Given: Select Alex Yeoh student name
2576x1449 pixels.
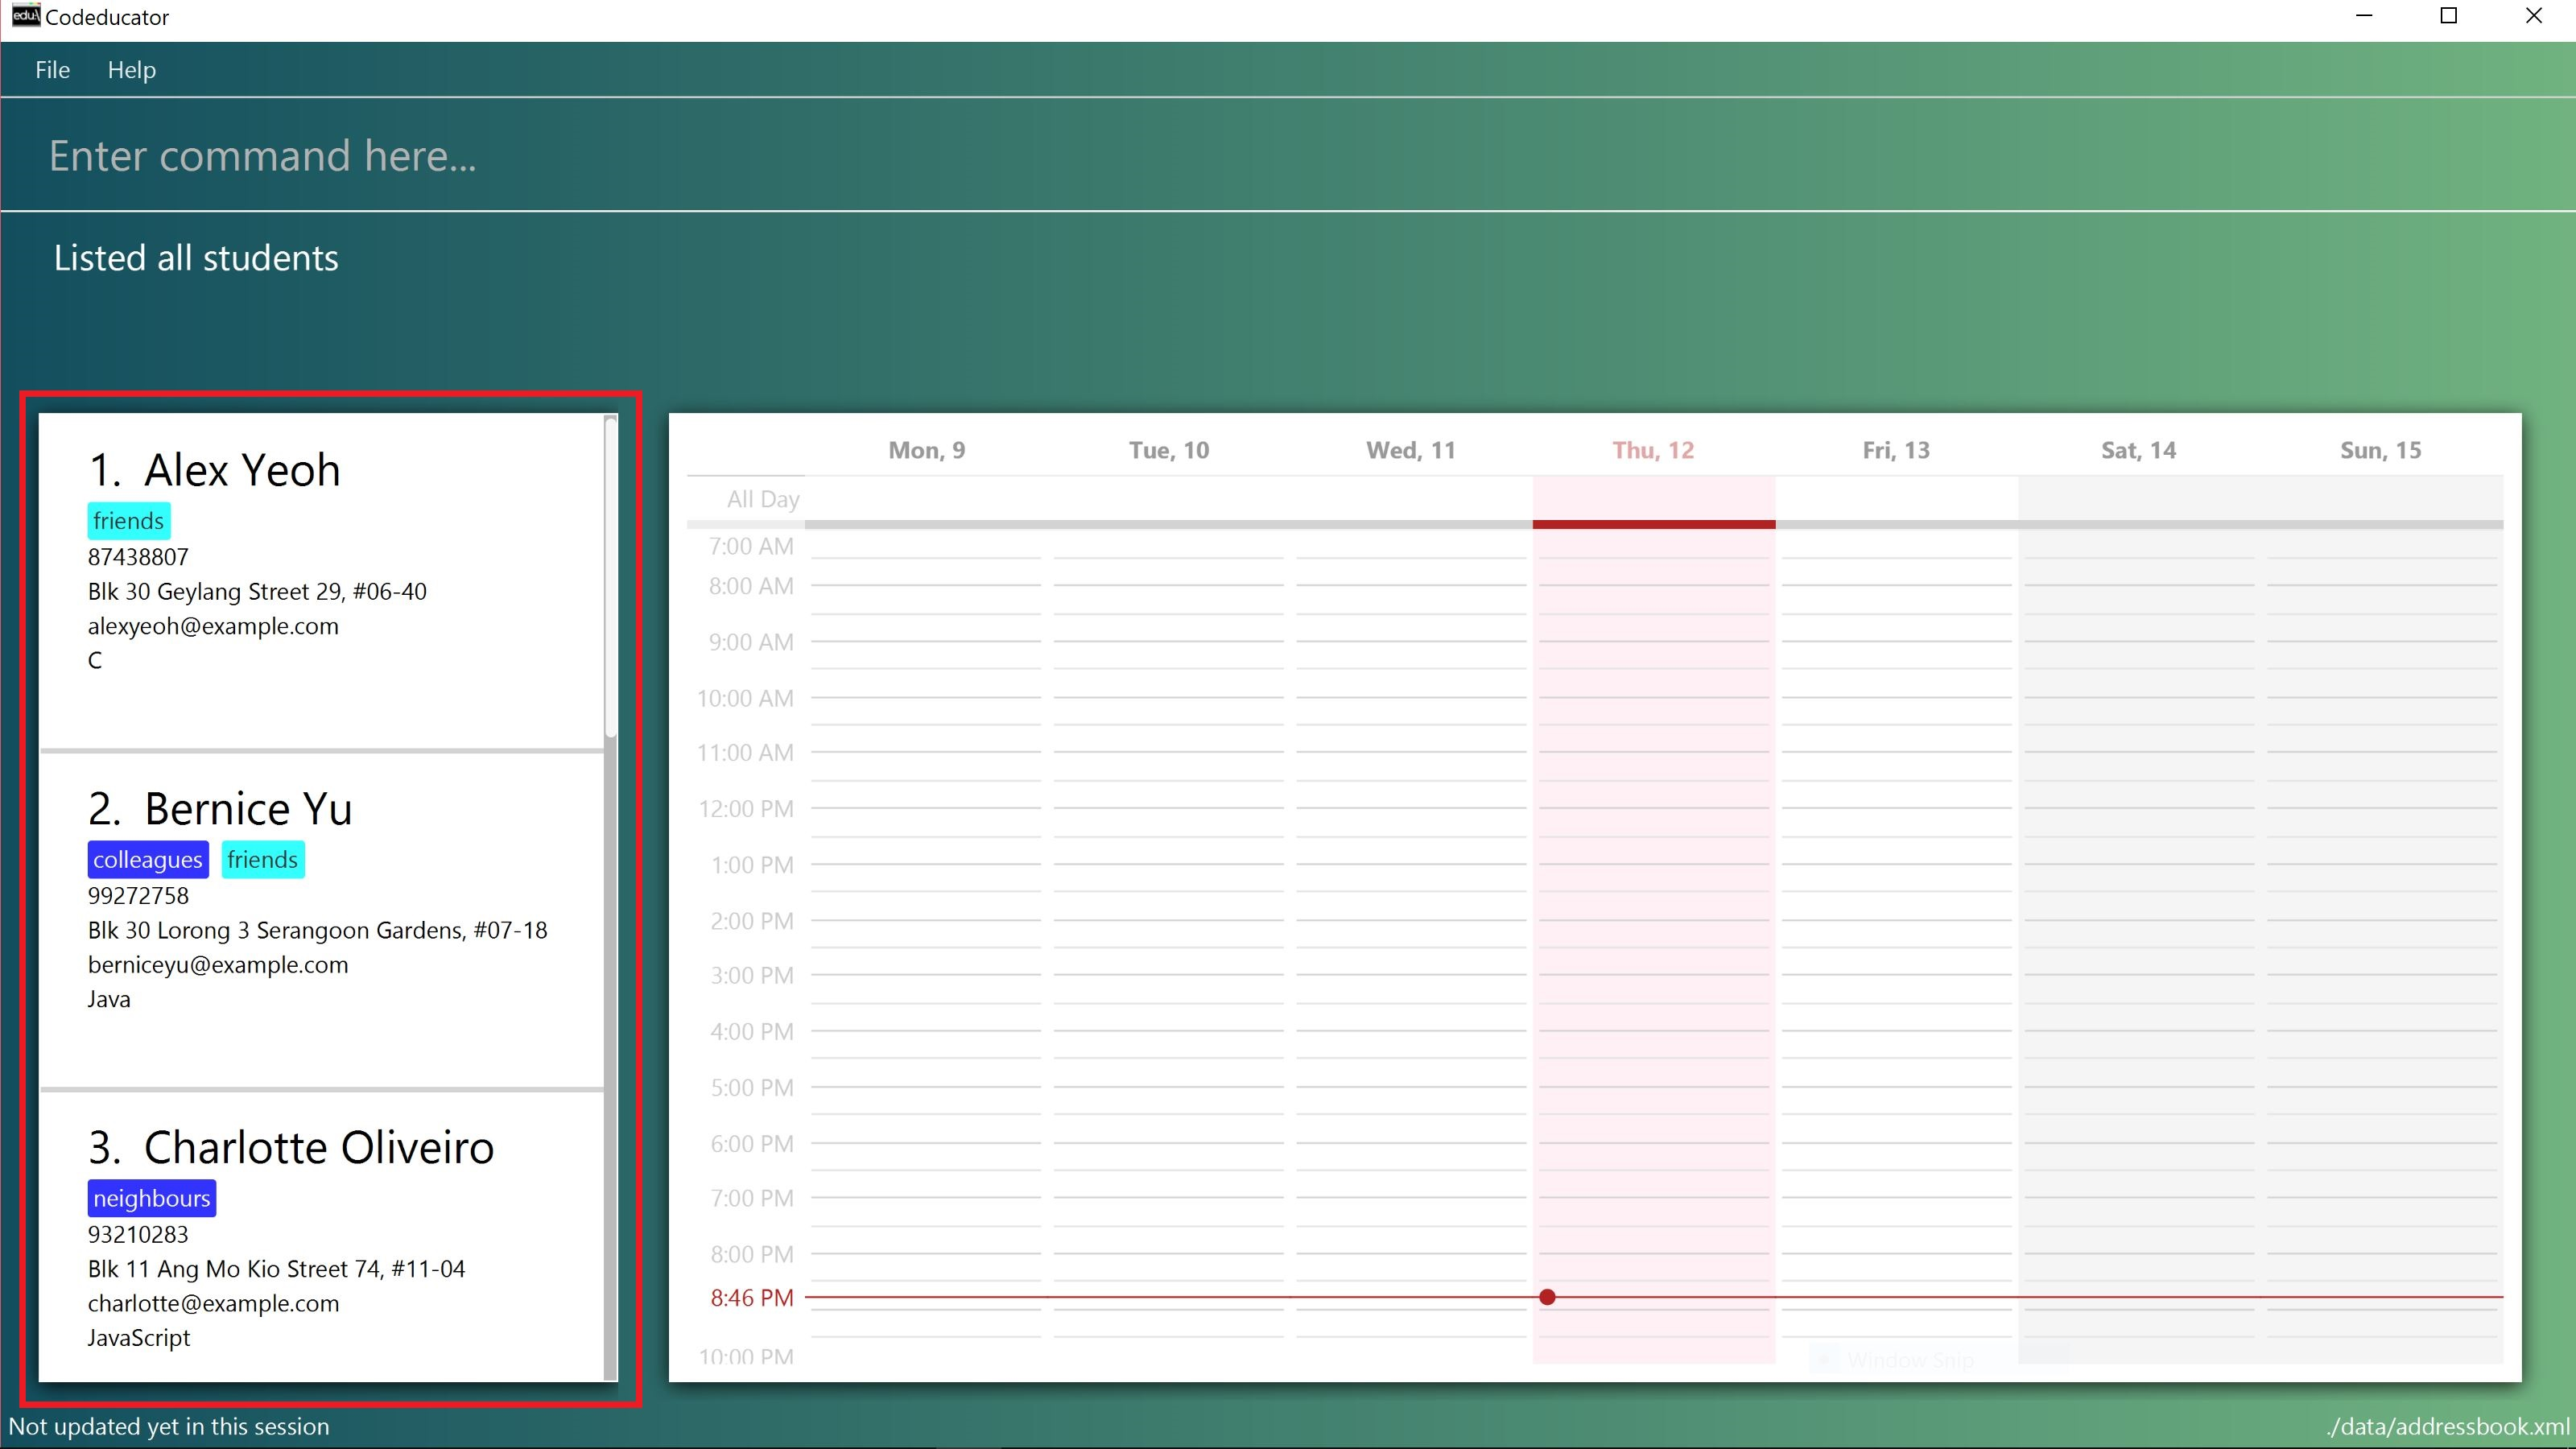Looking at the screenshot, I should pos(242,469).
